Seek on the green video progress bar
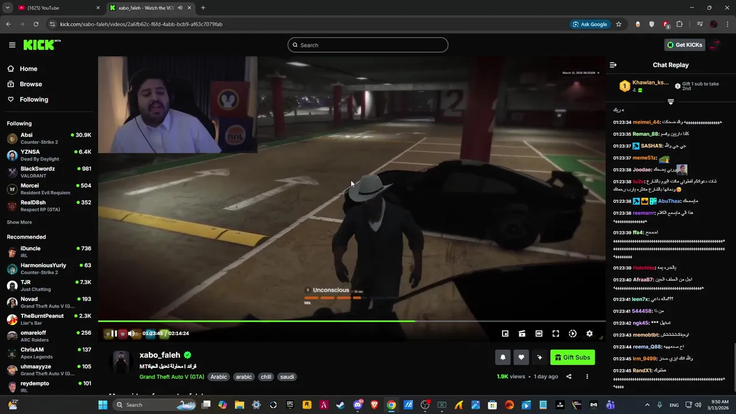736x414 pixels. [351, 321]
